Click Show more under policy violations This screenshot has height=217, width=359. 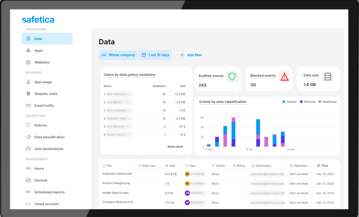click(x=175, y=146)
